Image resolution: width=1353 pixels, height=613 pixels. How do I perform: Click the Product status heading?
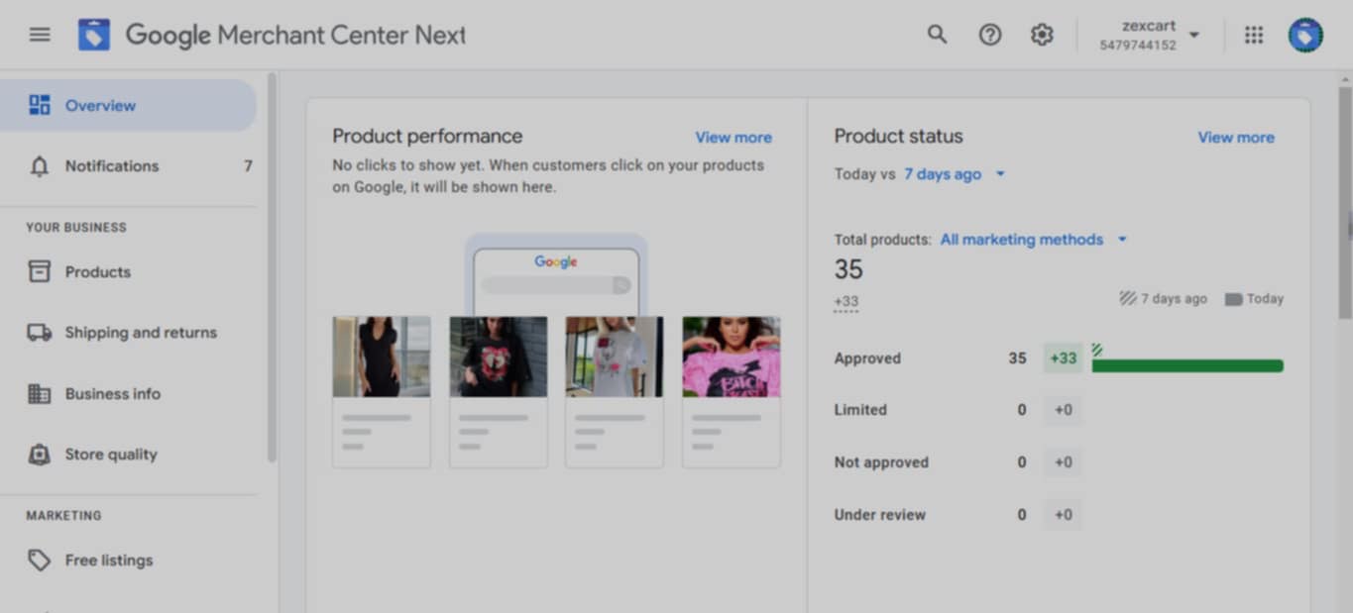pos(898,137)
